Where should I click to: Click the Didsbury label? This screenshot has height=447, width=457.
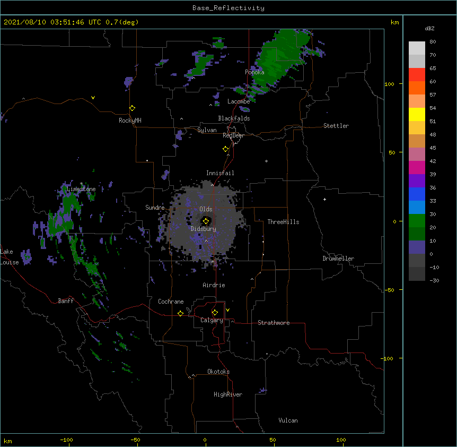[204, 229]
